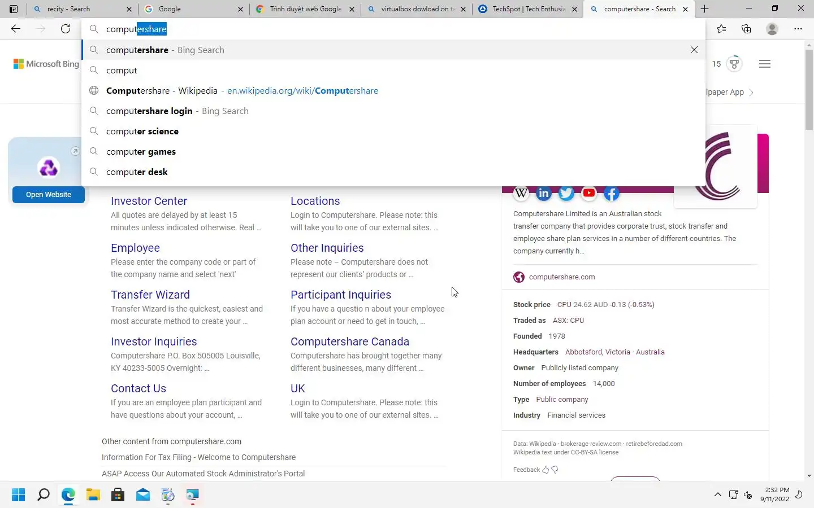The height and width of the screenshot is (508, 814).
Task: Open Computershare Twitter icon
Action: (566, 194)
